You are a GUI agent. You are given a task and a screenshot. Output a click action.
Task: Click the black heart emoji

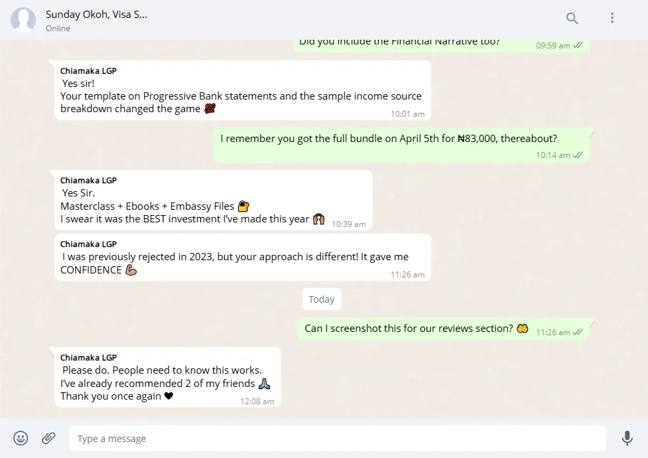coord(168,396)
